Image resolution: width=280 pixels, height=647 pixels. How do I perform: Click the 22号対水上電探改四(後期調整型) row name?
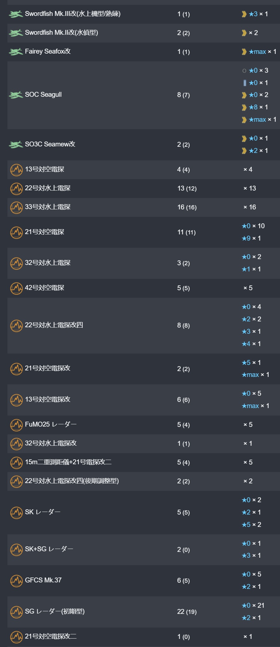click(72, 481)
